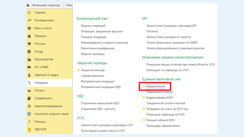Toggle favorite star for Корректировки ЕНС
This screenshot has width=244, height=137.
point(144,97)
